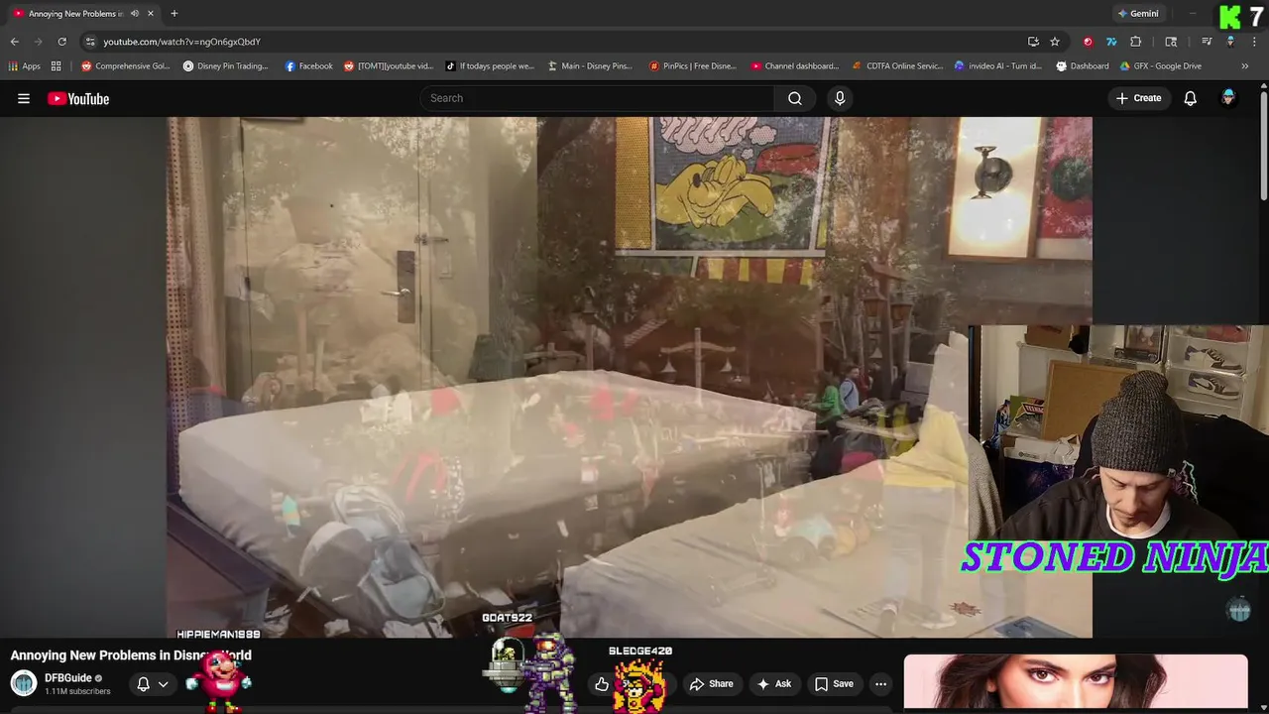Open a new browser tab
Screen dimensions: 1269x714
pyautogui.click(x=174, y=14)
